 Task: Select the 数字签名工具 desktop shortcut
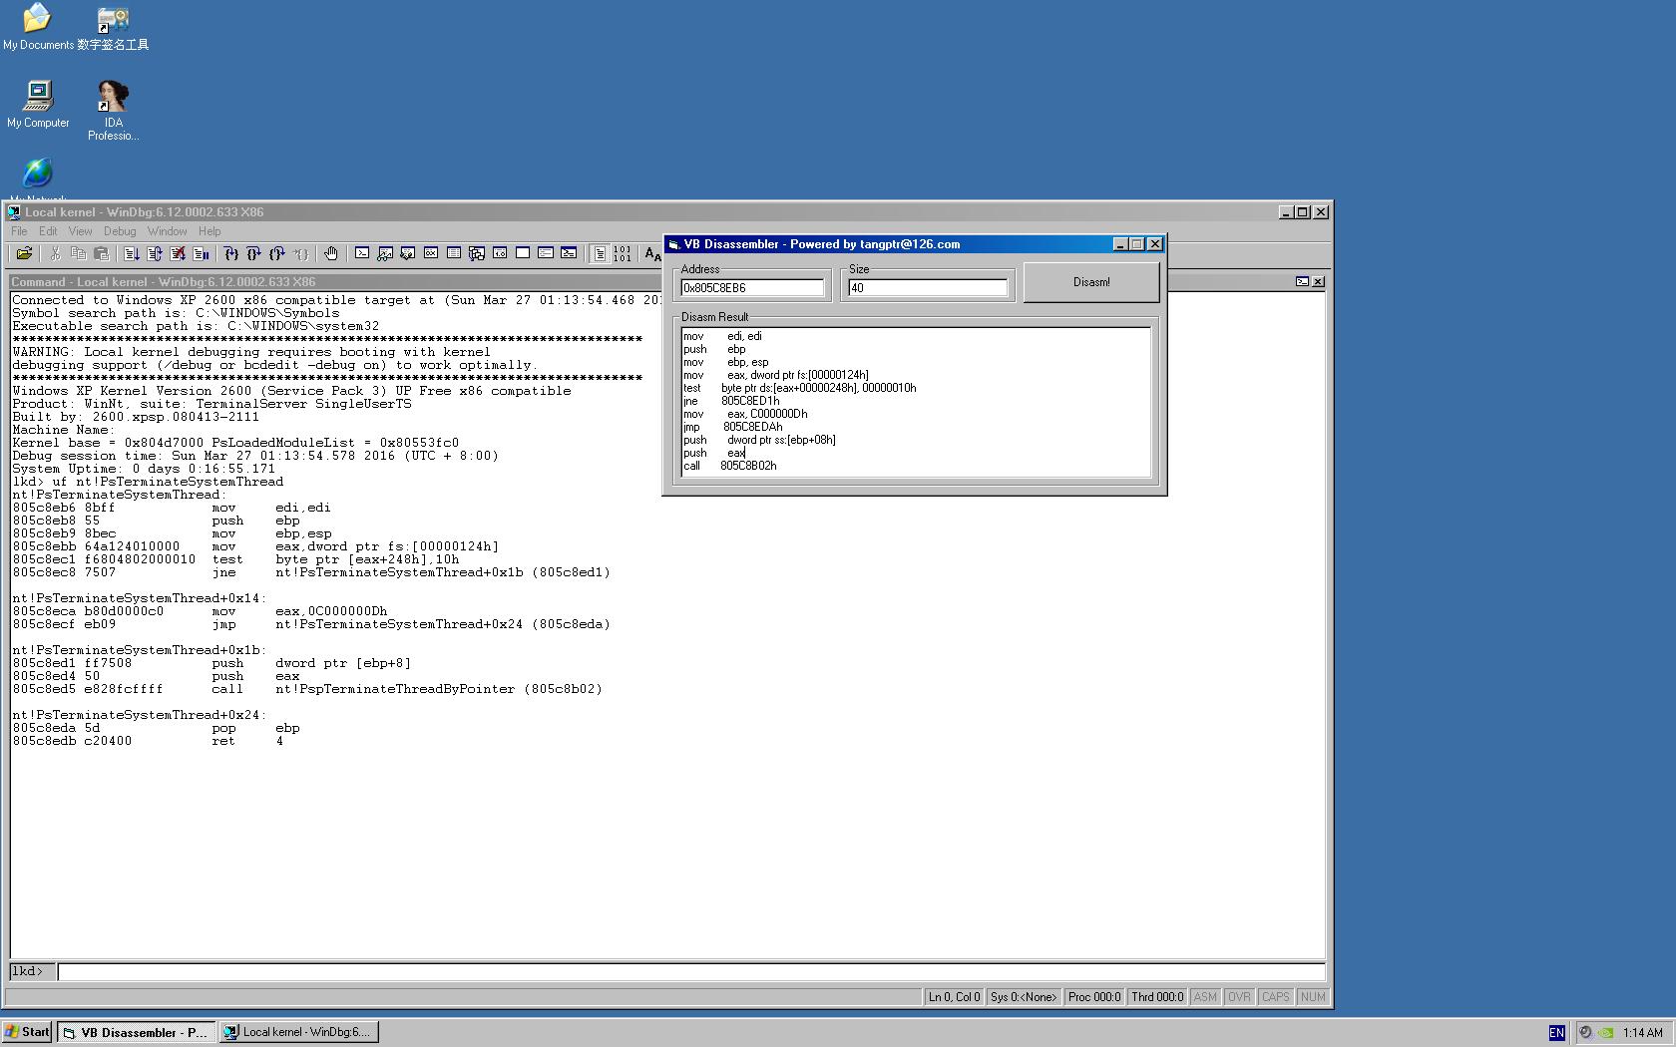113,29
